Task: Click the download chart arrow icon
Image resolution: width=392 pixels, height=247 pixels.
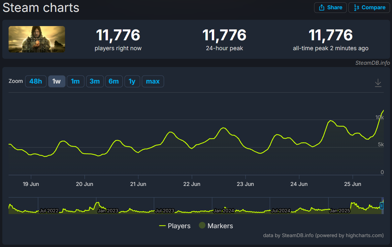Action: pos(378,83)
